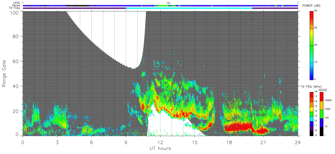Click the 1000 label in NOISE legend
This screenshot has width=335, height=154.
pos(327,109)
